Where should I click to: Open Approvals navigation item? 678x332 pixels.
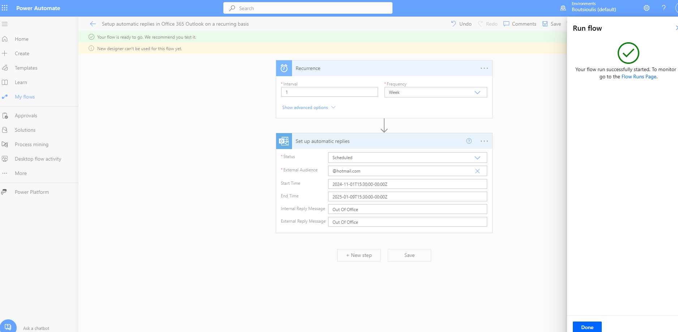pos(26,115)
